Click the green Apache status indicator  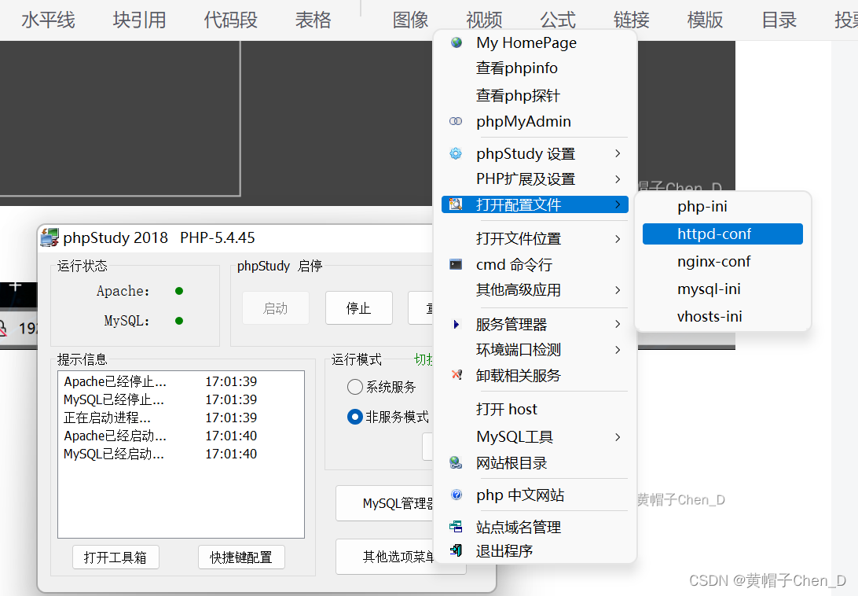179,291
